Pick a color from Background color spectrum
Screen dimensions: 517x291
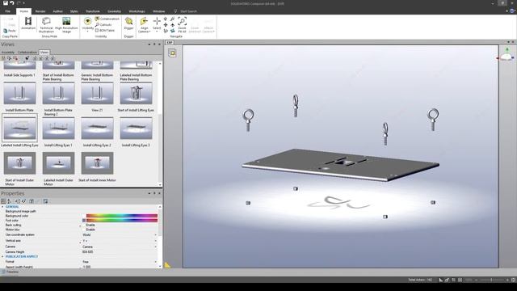point(122,216)
